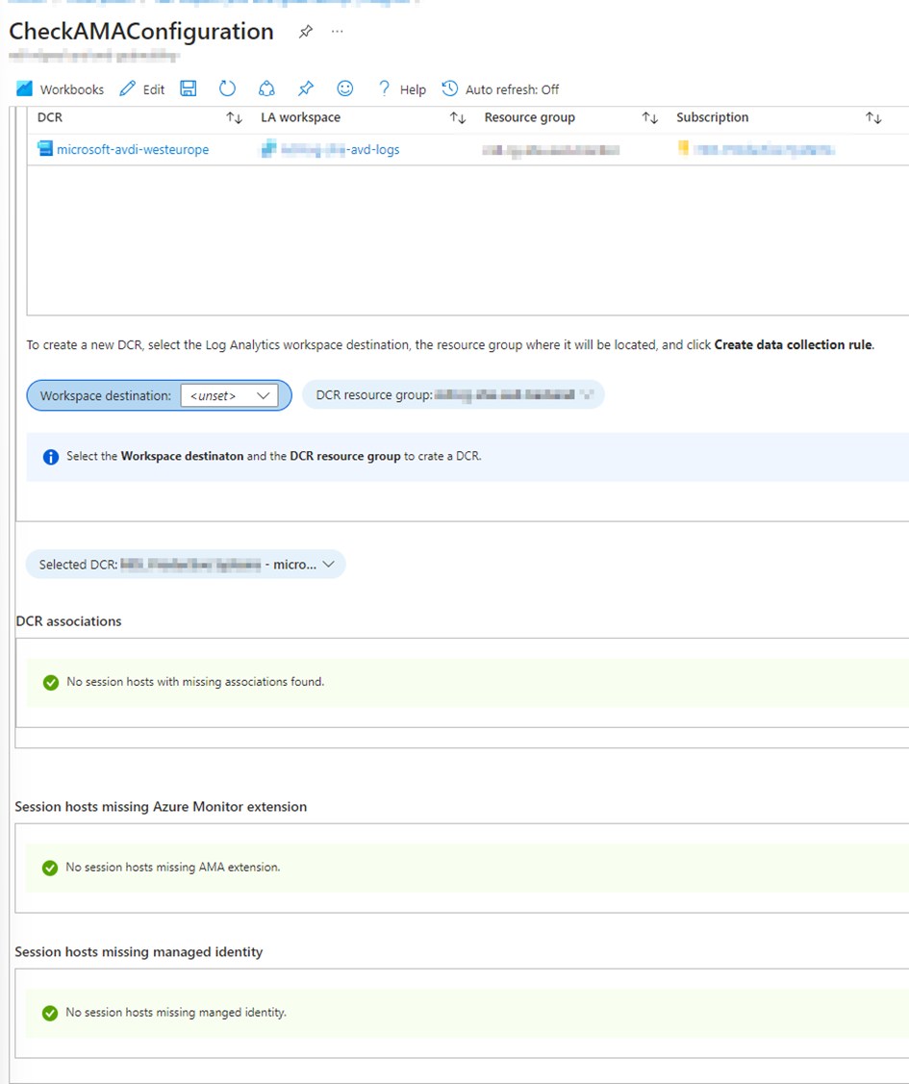Pin workbook using the toolbar pin icon
Viewport: 909px width, 1084px height.
pyautogui.click(x=306, y=88)
